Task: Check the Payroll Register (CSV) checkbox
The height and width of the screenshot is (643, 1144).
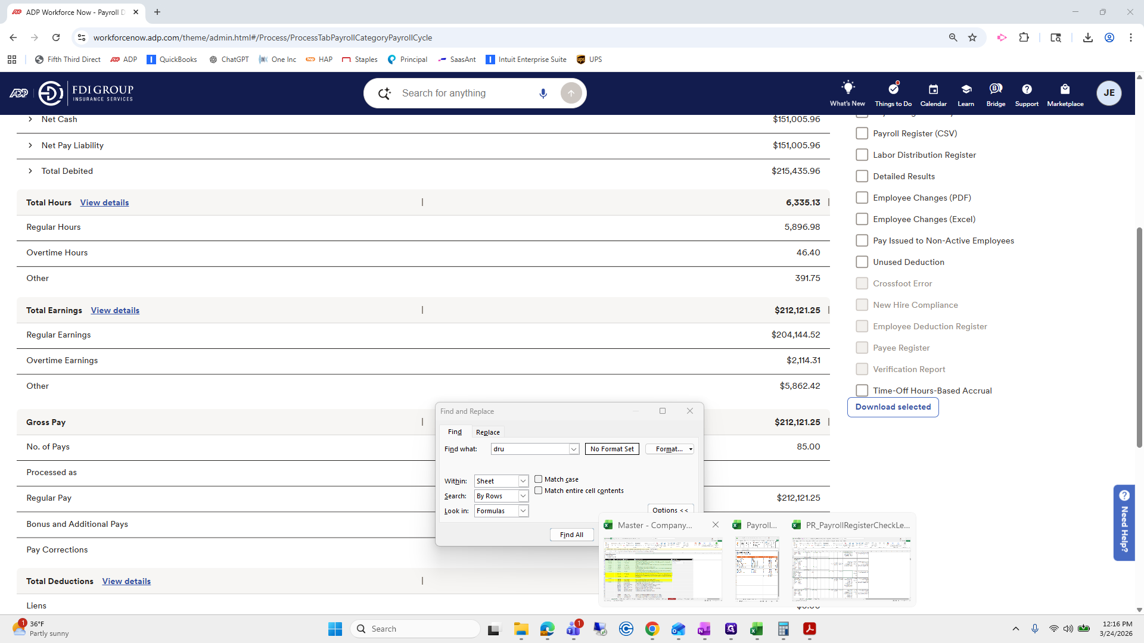Action: (x=862, y=133)
